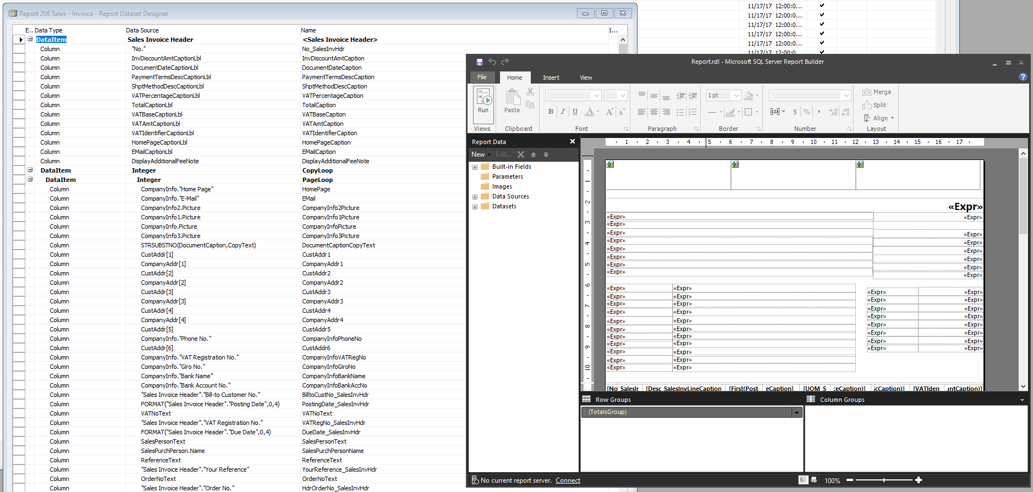Click the Italic formatting button
The width and height of the screenshot is (1033, 492).
point(563,112)
